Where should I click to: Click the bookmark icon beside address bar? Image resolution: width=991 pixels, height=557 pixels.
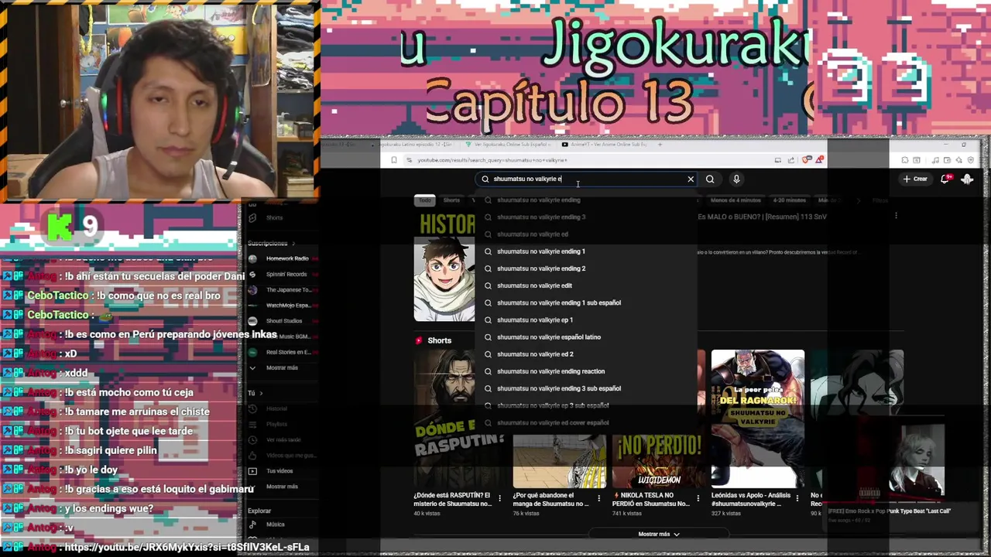point(394,160)
